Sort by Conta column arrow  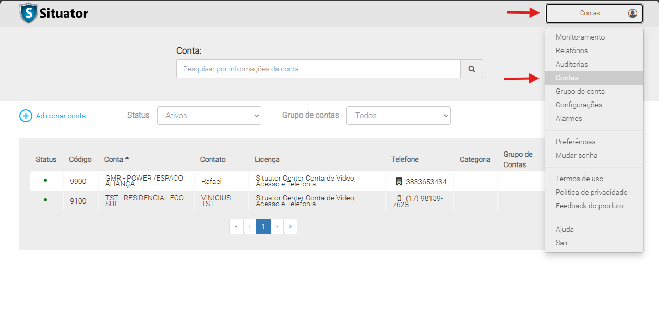pyautogui.click(x=127, y=158)
